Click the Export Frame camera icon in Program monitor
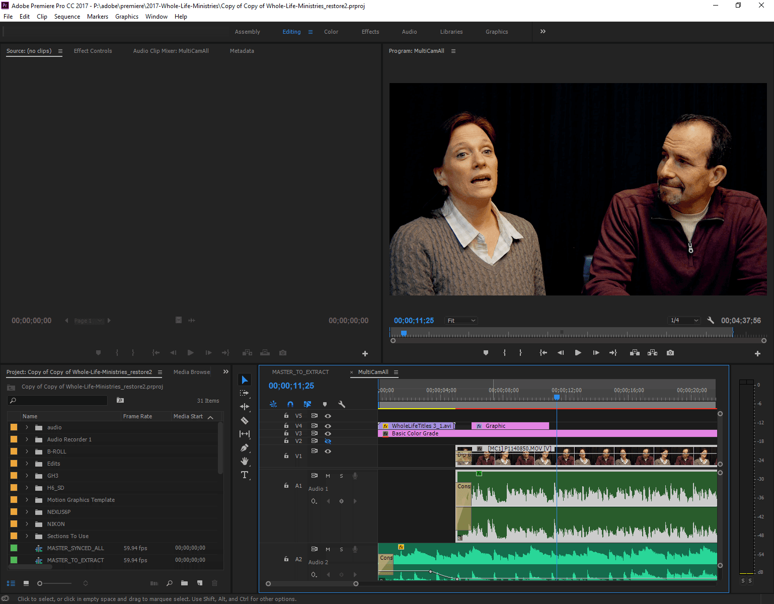Screen dimensions: 774x604 click(670, 353)
